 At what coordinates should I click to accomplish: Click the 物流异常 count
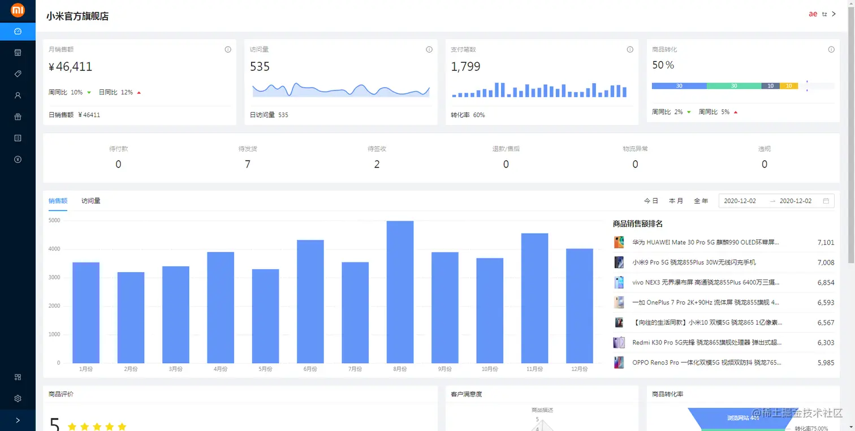635,165
